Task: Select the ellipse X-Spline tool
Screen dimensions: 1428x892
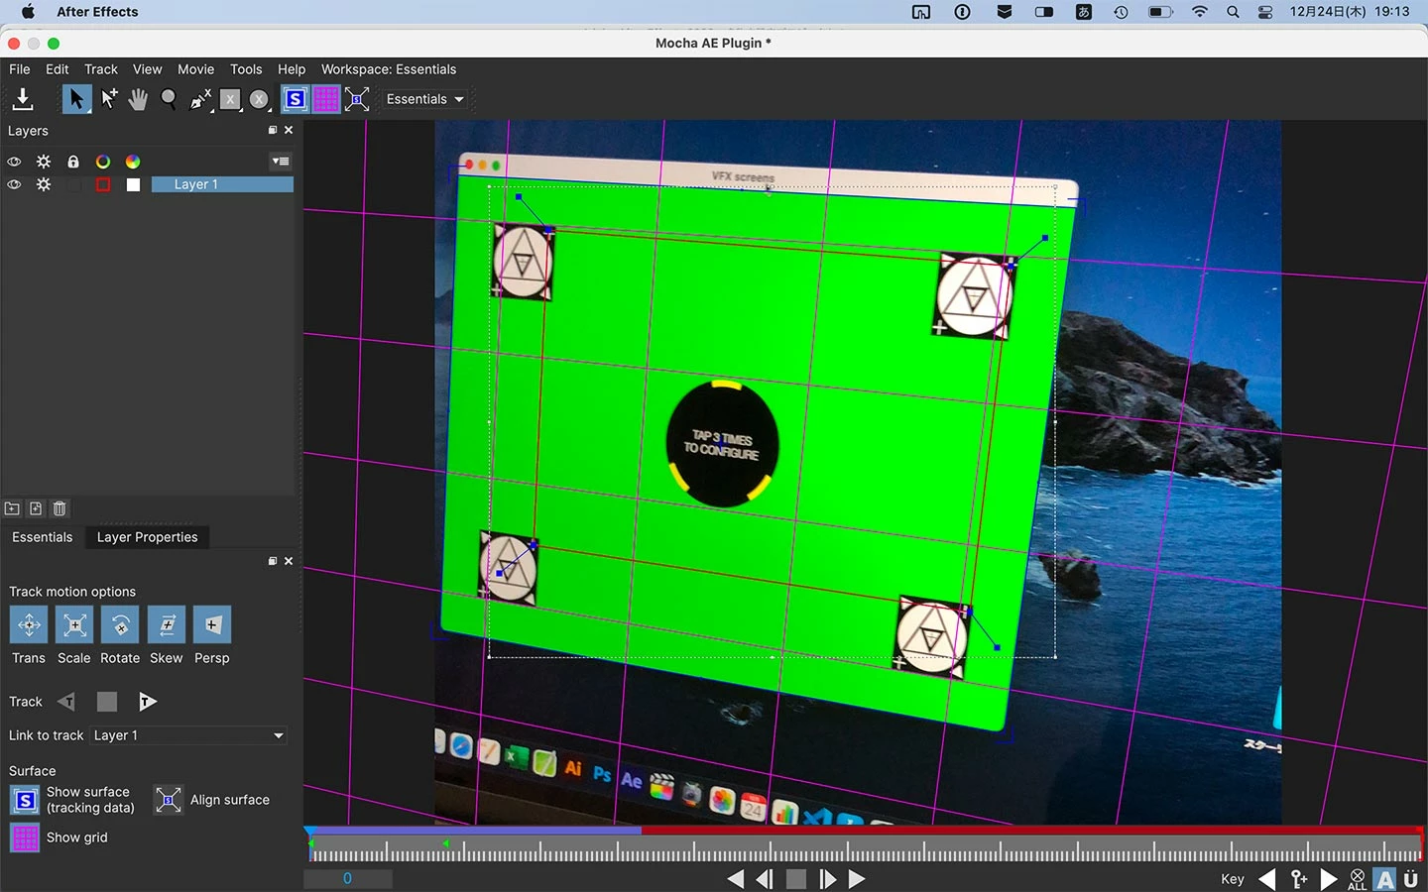Action: pos(259,99)
